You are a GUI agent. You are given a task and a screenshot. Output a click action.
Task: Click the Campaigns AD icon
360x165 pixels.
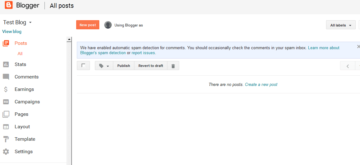[6, 101]
